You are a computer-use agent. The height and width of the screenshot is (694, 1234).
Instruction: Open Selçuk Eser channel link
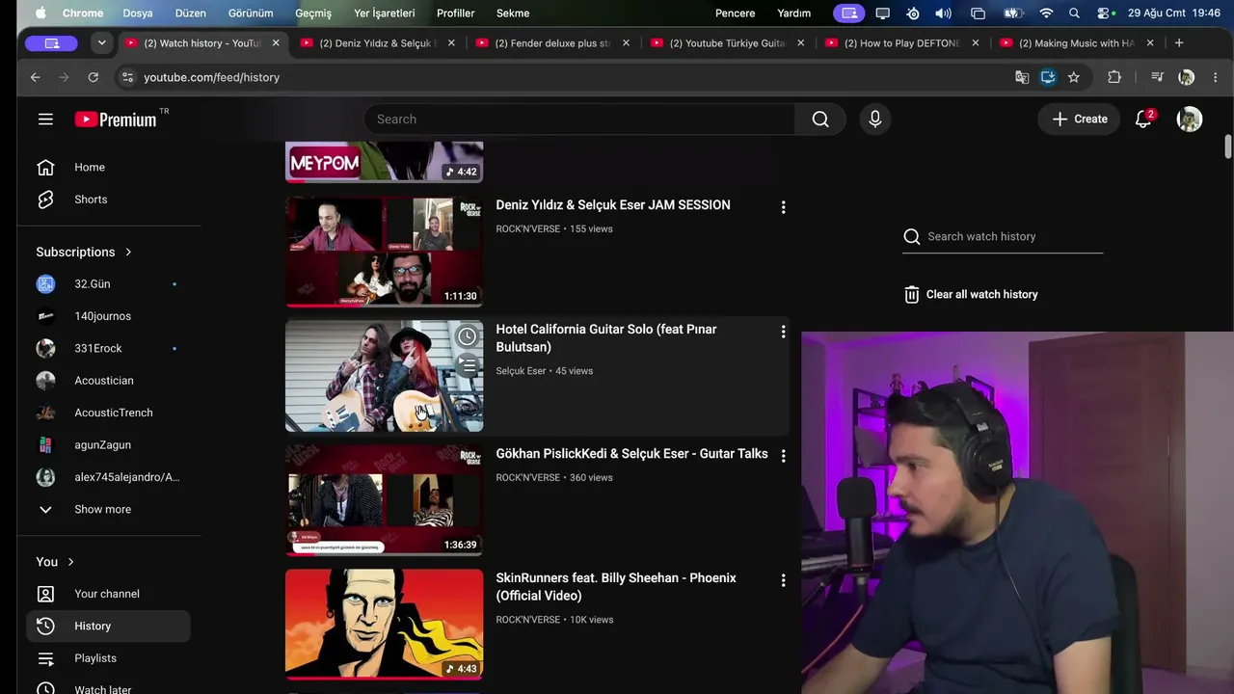pos(521,371)
